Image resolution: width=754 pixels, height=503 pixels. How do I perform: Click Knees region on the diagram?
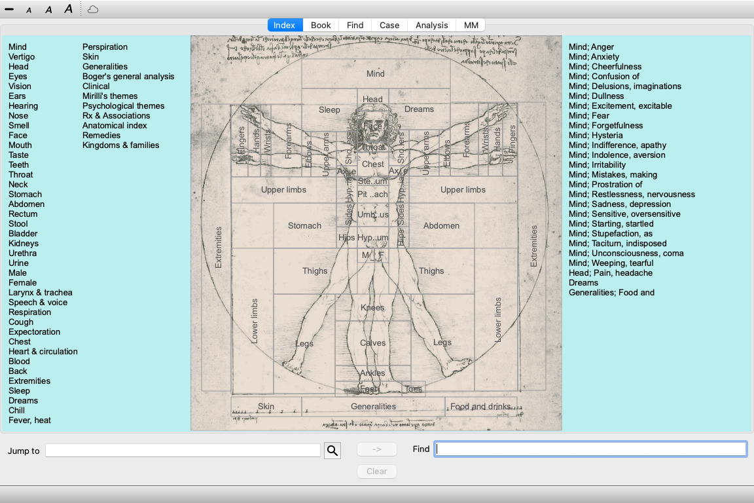coord(372,308)
